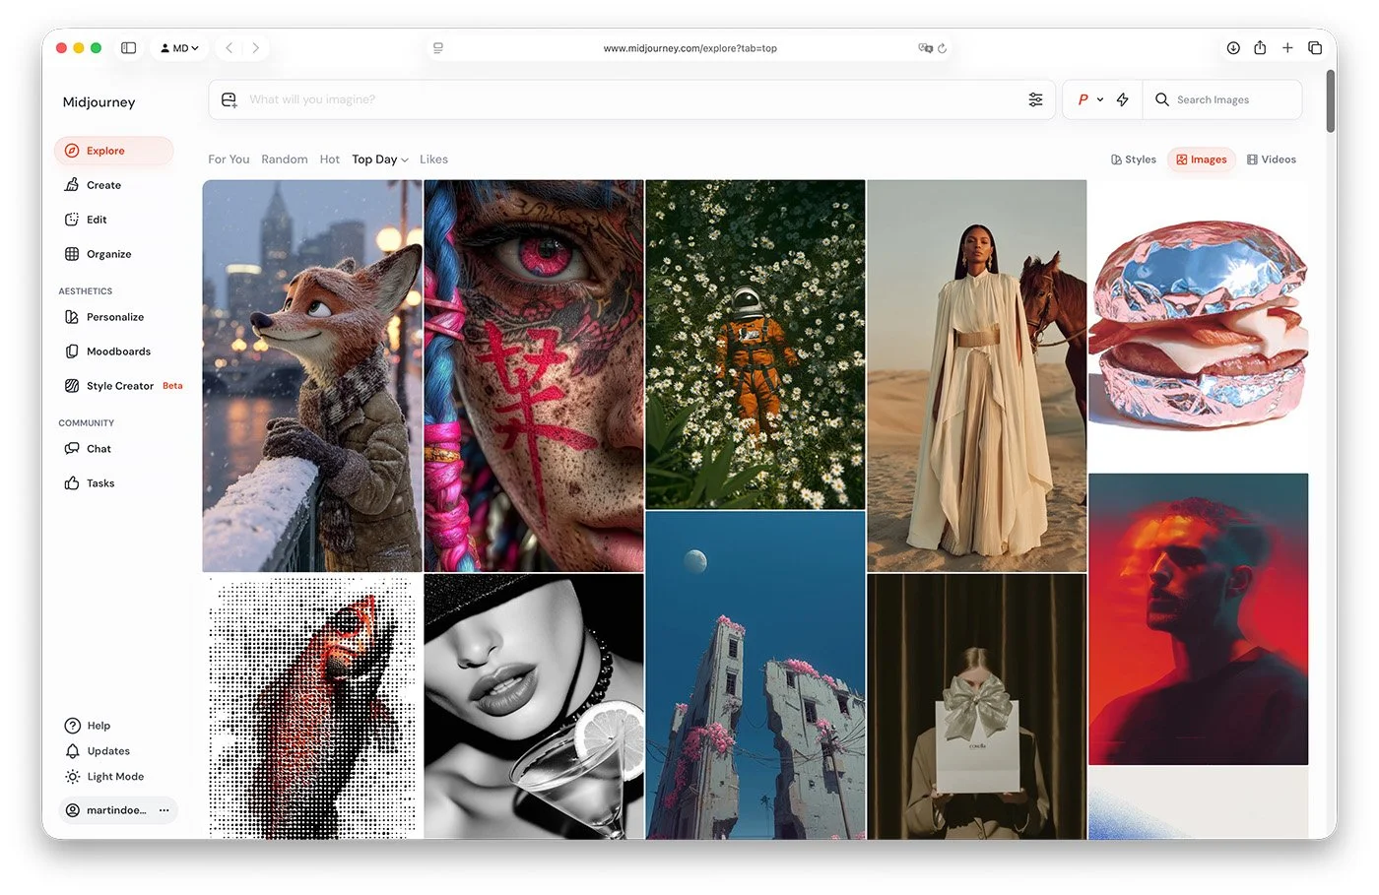Open martindoe account profile
The image size is (1379, 895).
(105, 810)
